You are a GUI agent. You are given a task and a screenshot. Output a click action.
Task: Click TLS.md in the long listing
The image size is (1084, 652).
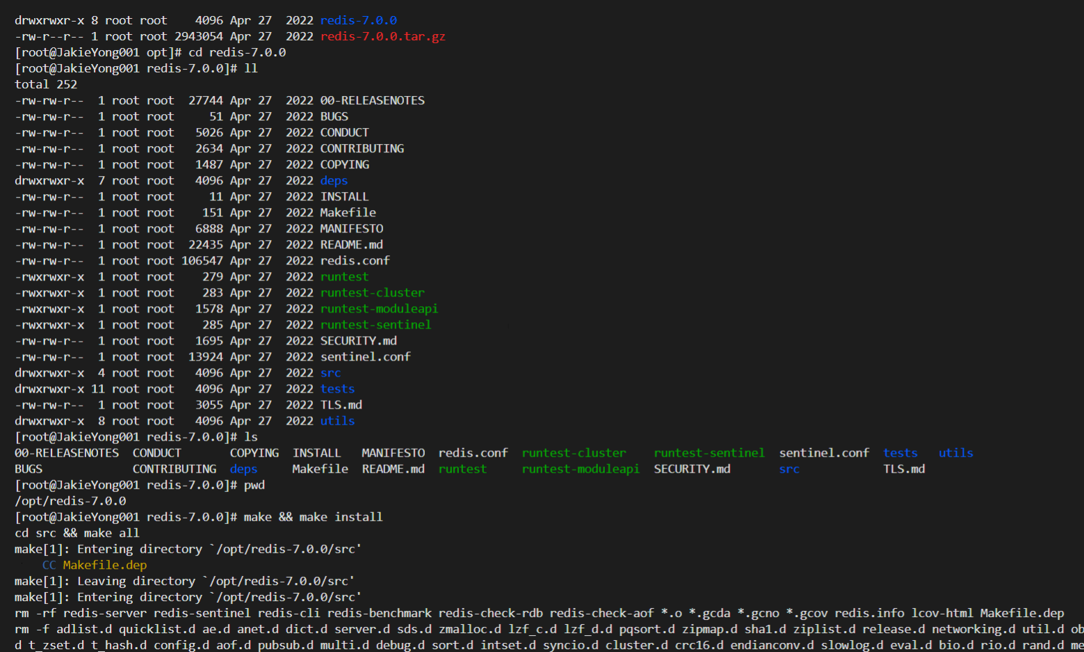tap(341, 404)
